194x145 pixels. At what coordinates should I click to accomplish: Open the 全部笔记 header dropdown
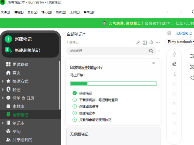click(76, 34)
